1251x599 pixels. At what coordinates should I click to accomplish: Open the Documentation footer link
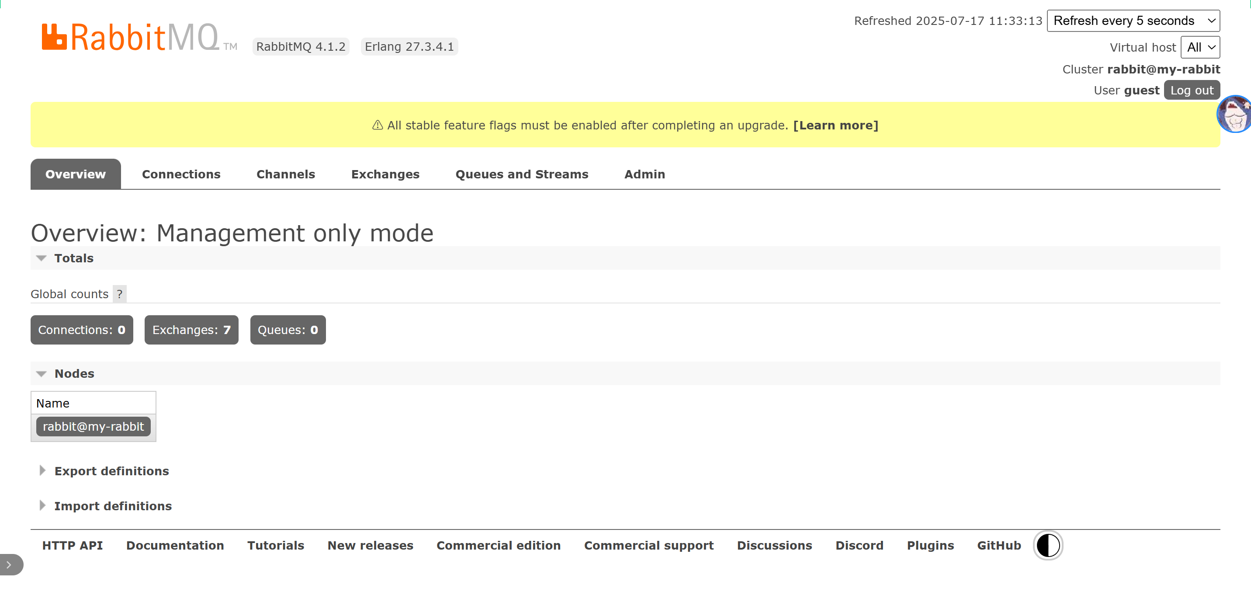[x=175, y=546]
